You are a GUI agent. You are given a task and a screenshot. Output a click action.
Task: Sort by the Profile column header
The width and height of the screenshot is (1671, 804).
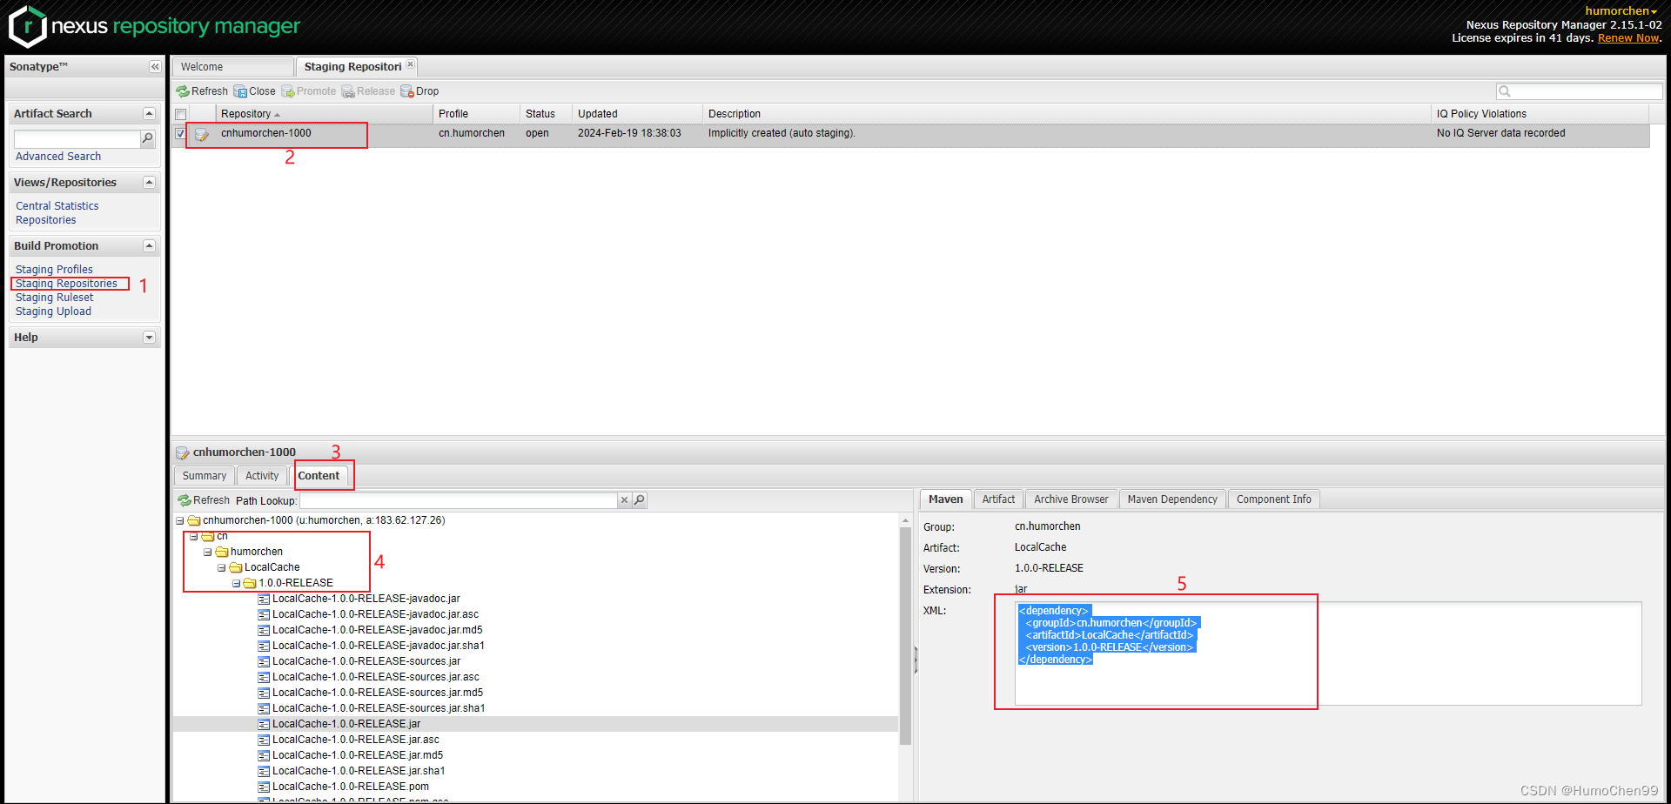coord(477,114)
